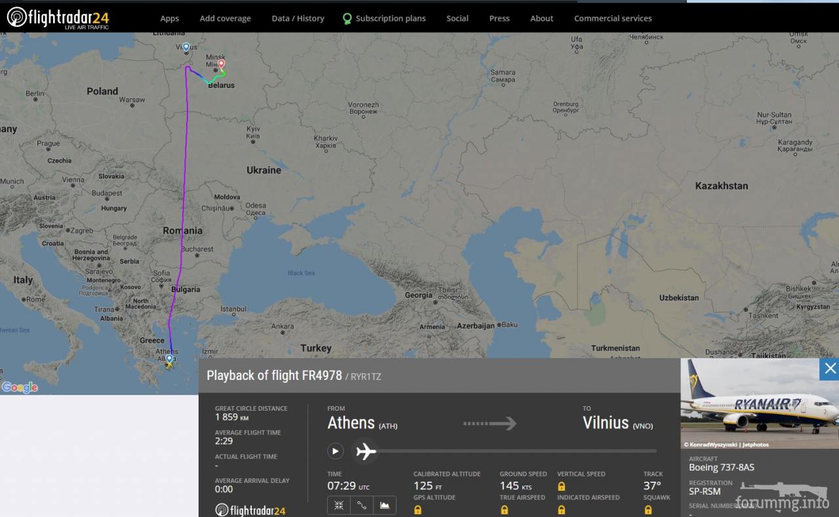Click the locked indicated airspeed icon
The width and height of the screenshot is (839, 517).
[x=562, y=510]
